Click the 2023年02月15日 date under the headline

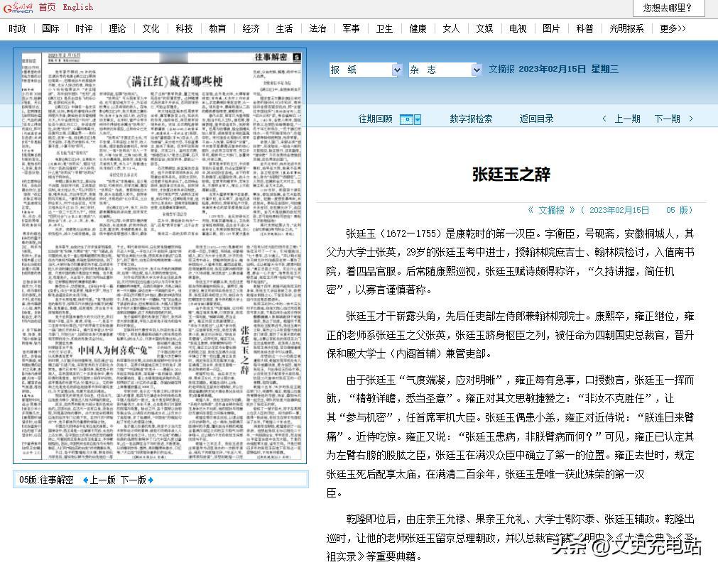tap(619, 210)
